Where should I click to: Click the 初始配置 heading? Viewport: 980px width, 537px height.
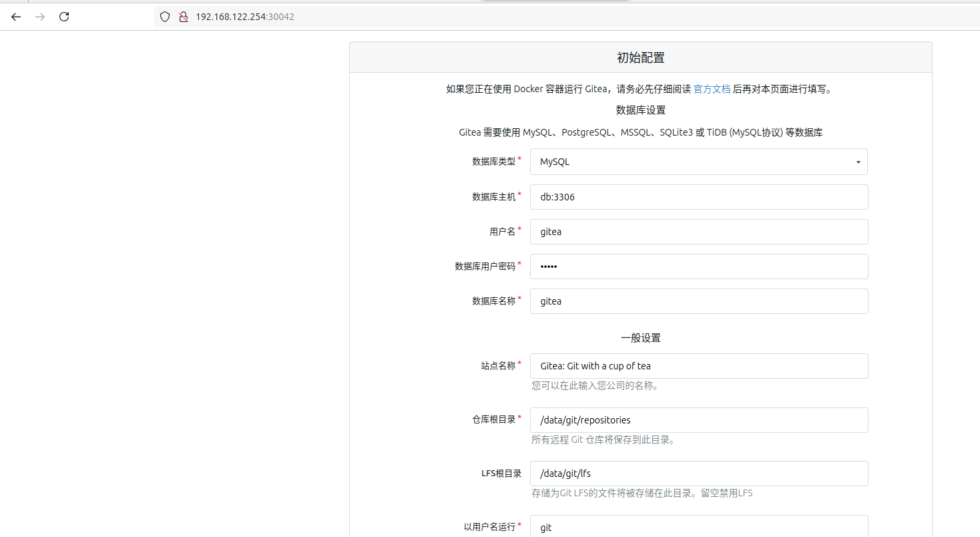tap(641, 57)
